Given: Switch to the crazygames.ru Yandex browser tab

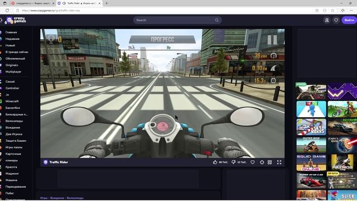Looking at the screenshot, I should coord(33,3).
